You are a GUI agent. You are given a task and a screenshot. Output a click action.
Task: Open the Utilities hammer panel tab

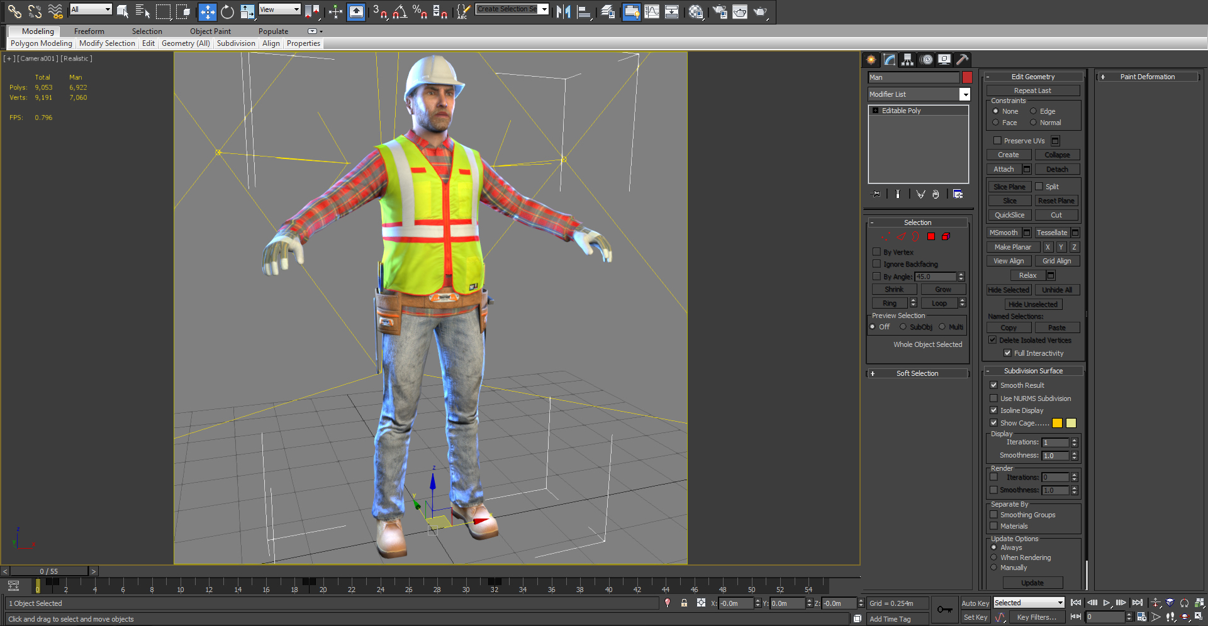[x=962, y=60]
